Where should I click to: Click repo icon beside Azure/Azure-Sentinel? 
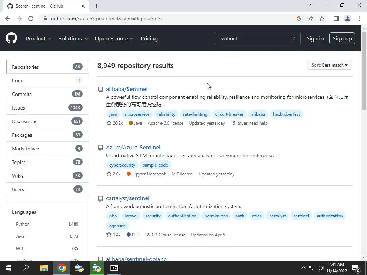pyautogui.click(x=100, y=148)
